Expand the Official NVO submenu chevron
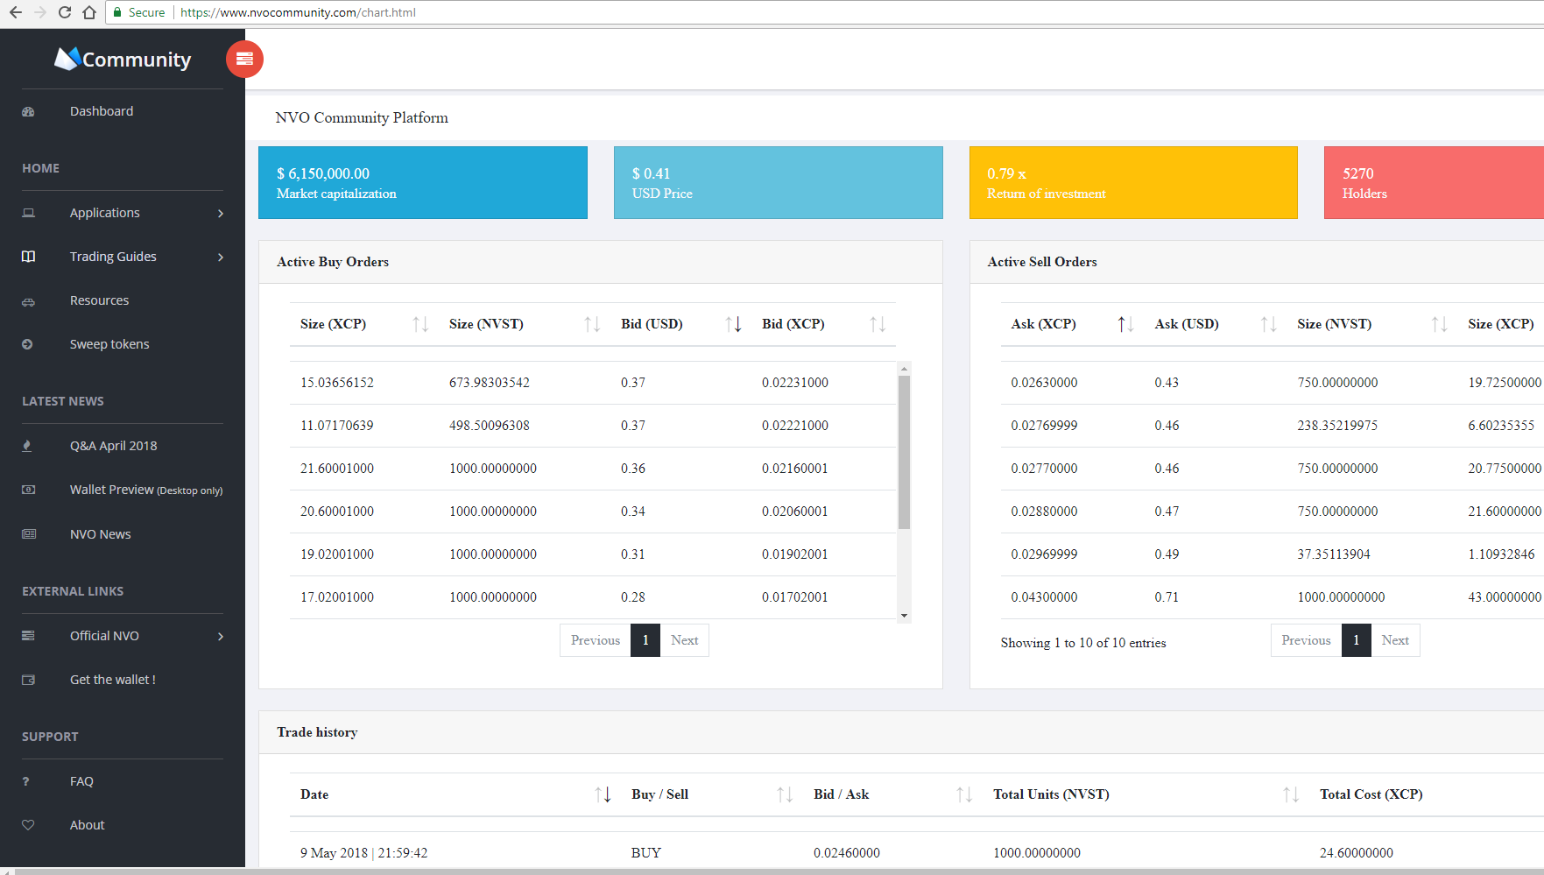 tap(221, 637)
